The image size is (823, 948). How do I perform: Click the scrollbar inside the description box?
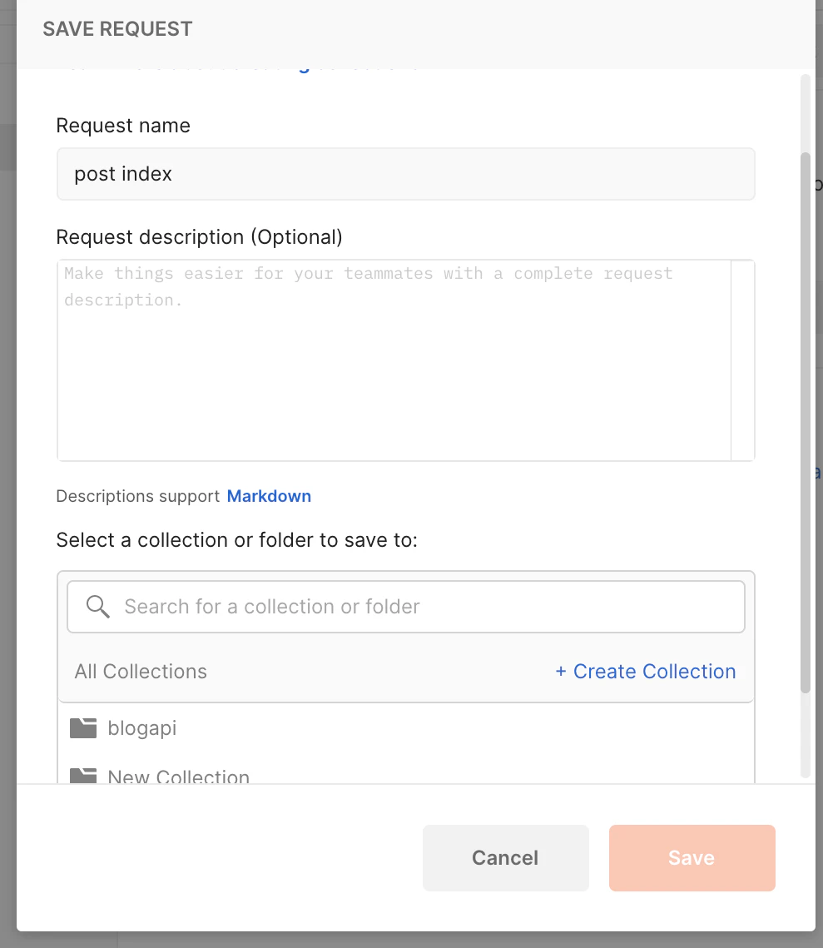tap(742, 360)
